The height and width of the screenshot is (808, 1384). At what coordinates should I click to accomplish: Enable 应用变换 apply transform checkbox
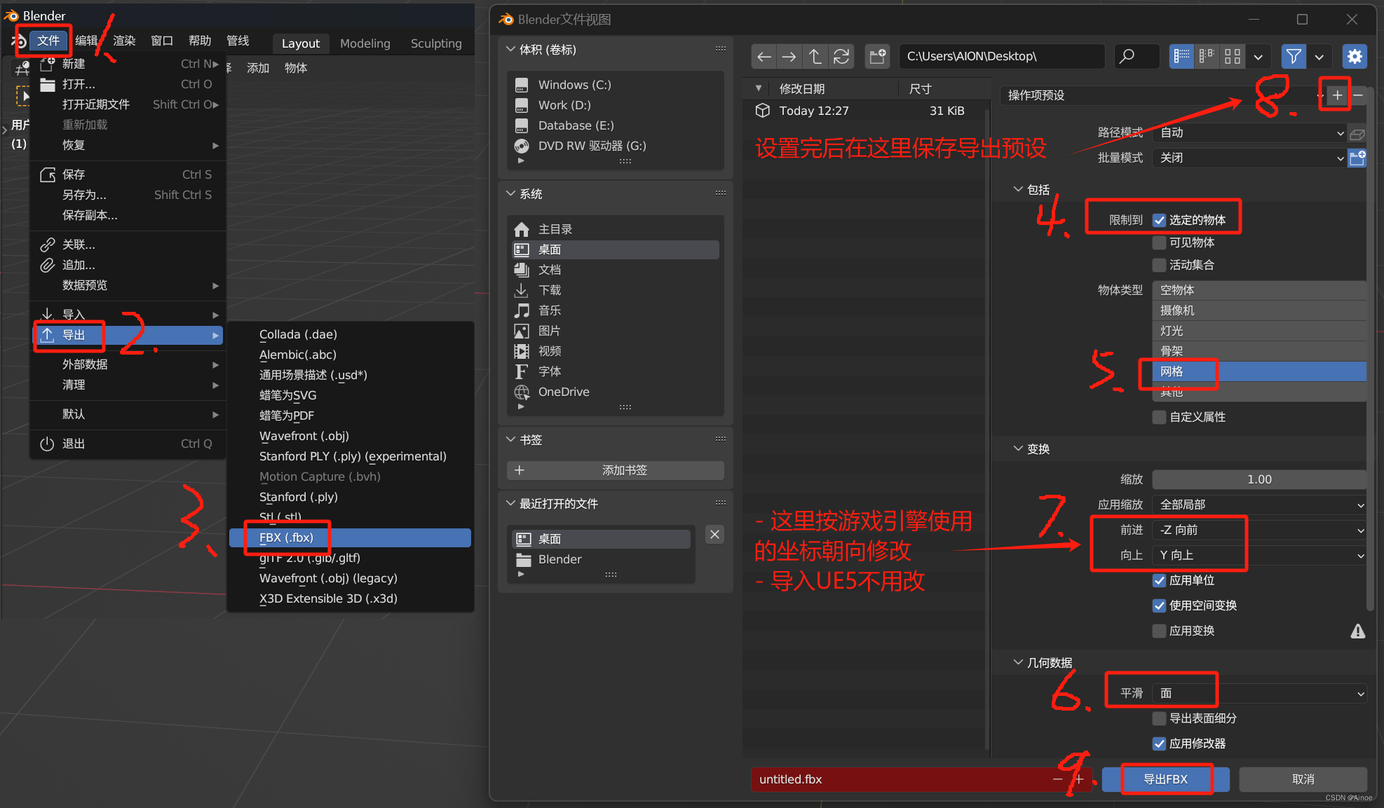click(1159, 631)
